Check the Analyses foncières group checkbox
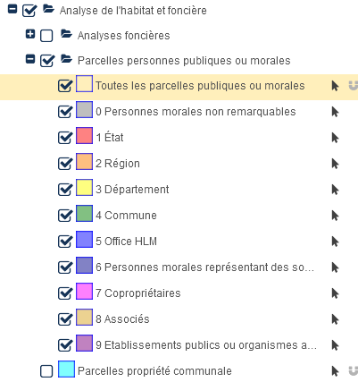Image resolution: width=358 pixels, height=382 pixels. tap(46, 36)
